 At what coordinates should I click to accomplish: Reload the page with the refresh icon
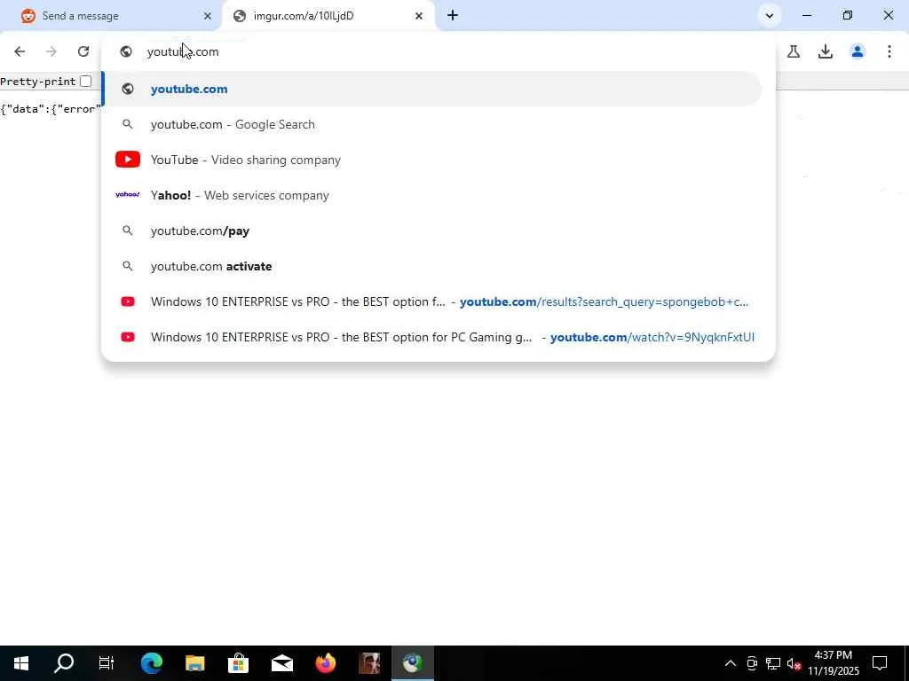coord(83,51)
